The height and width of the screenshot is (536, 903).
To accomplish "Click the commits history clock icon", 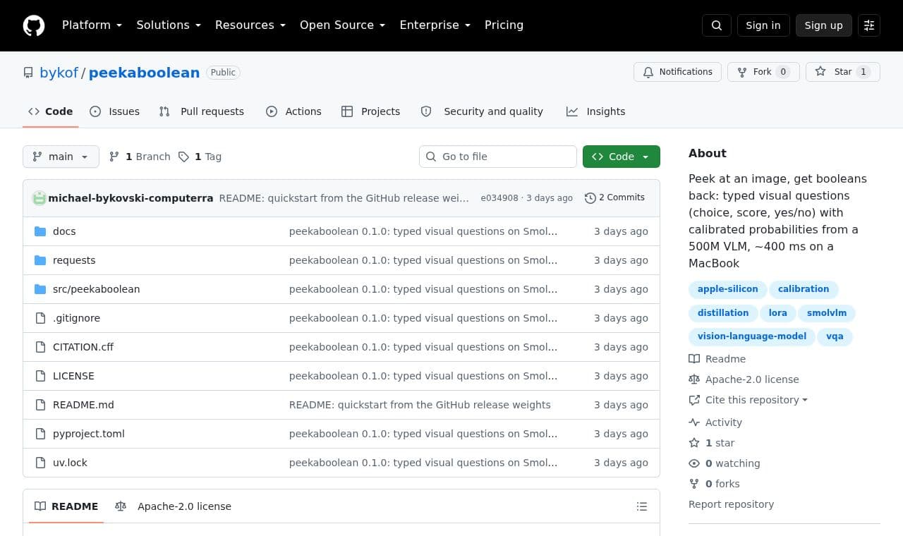I will click(x=590, y=198).
